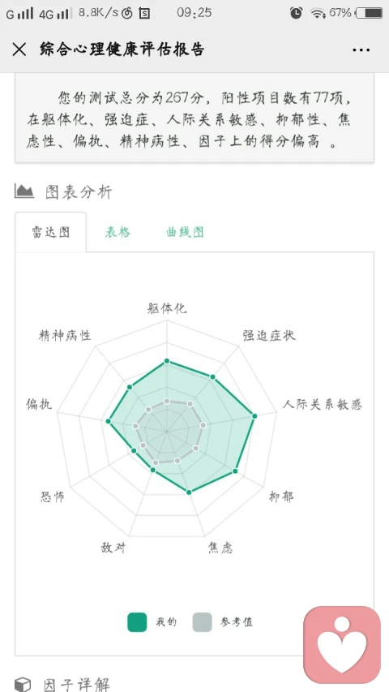Click the gray 参考值 color swatch
The height and width of the screenshot is (692, 389).
point(202,622)
